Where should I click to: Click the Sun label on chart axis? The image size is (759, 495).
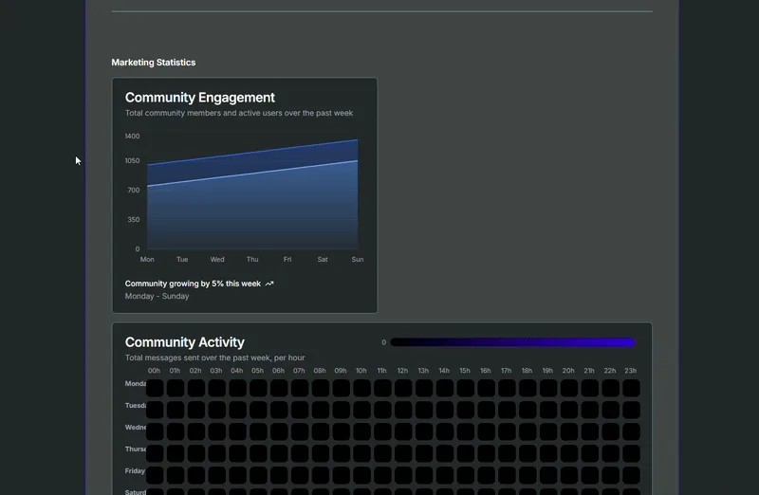357,259
